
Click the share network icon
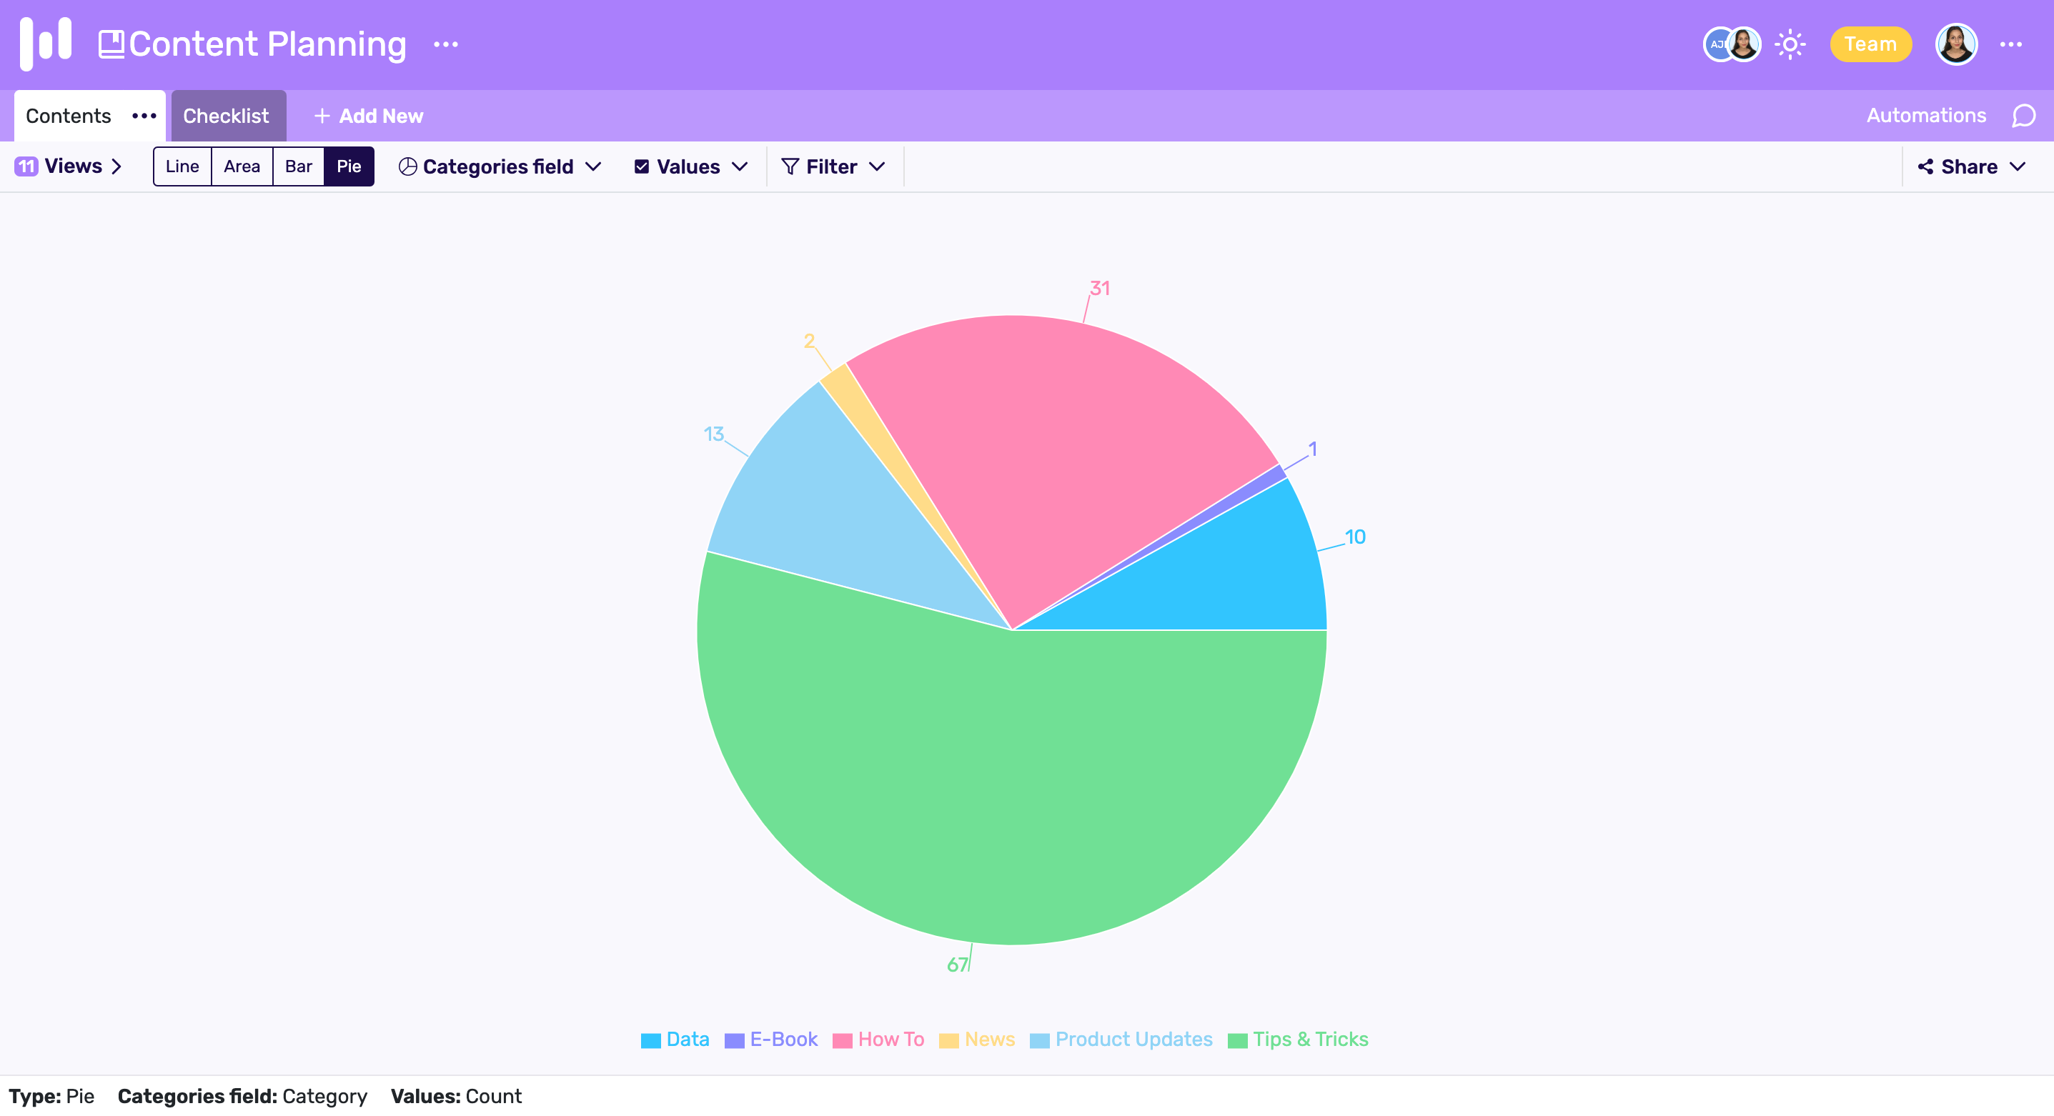point(1925,166)
